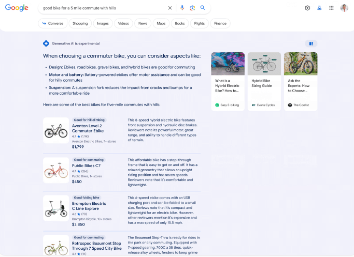Click the Evans Cycles source label

263,105
